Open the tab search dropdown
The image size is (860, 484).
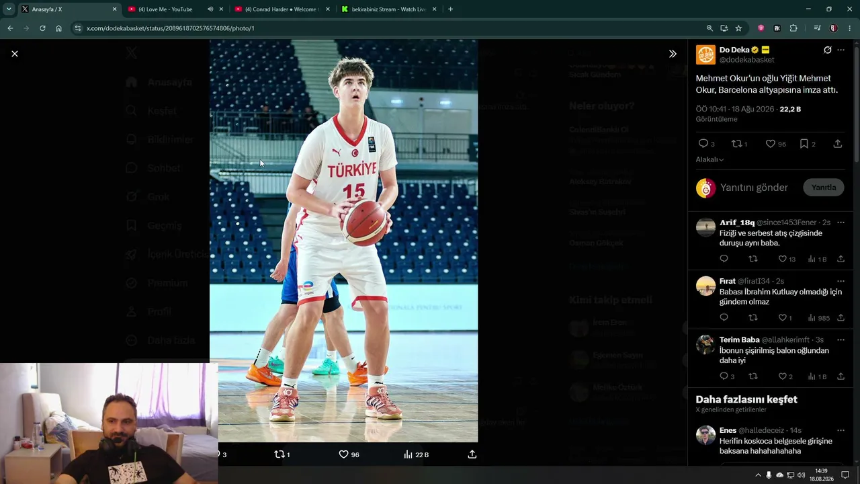coord(9,9)
